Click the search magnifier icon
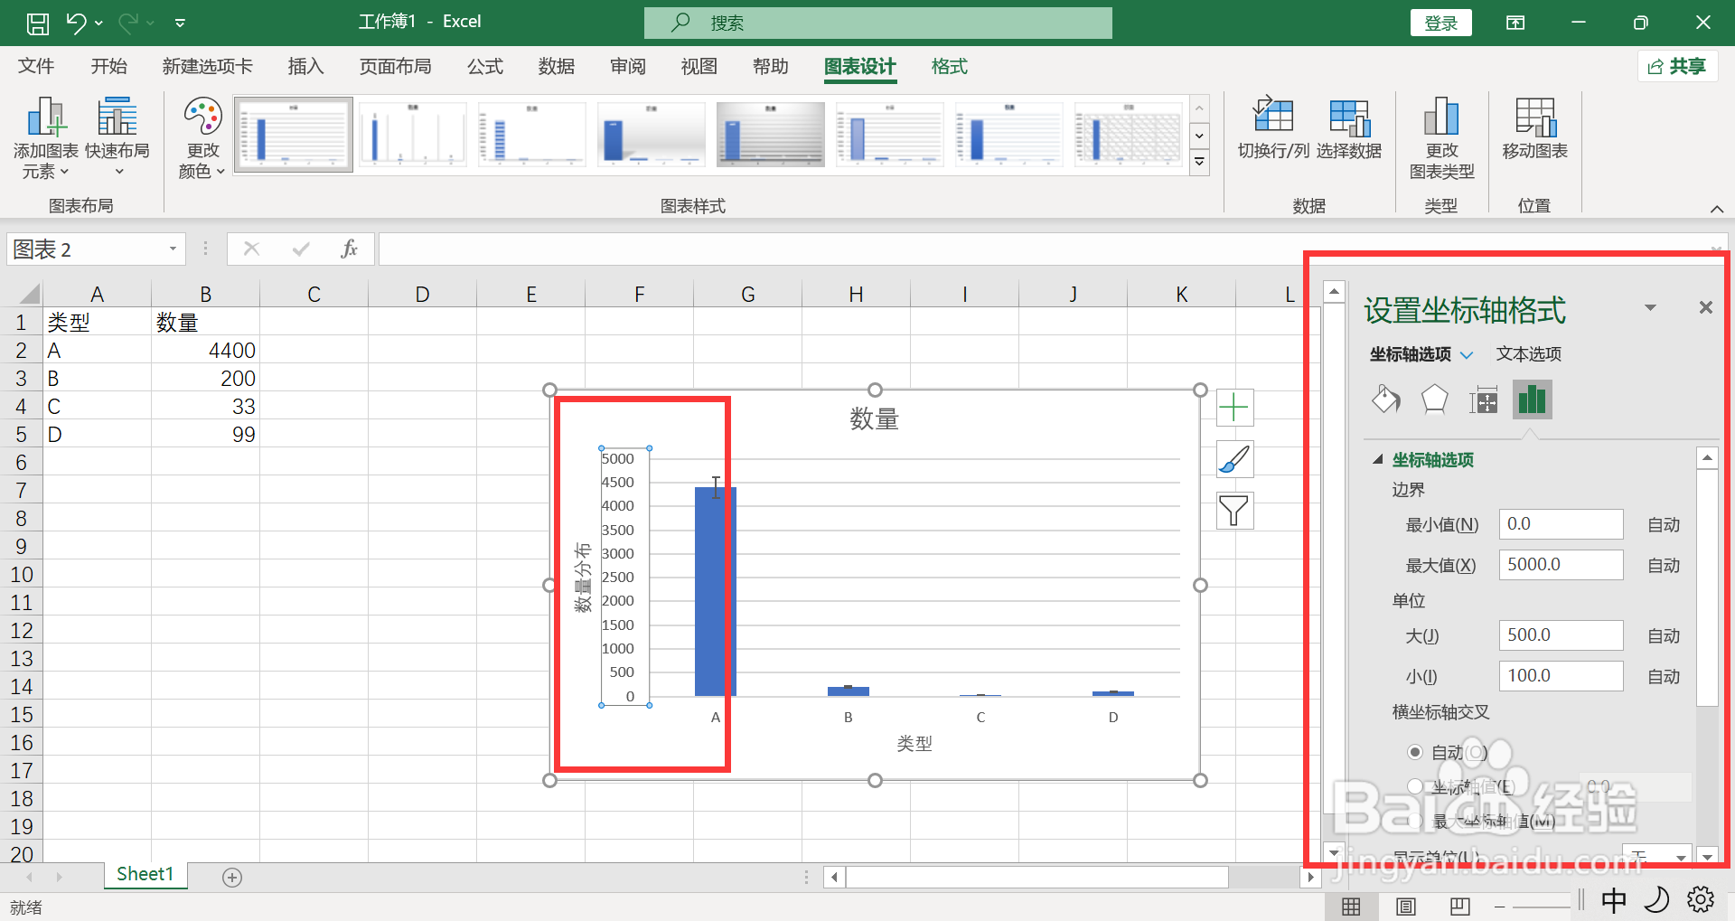The image size is (1735, 921). 680,23
